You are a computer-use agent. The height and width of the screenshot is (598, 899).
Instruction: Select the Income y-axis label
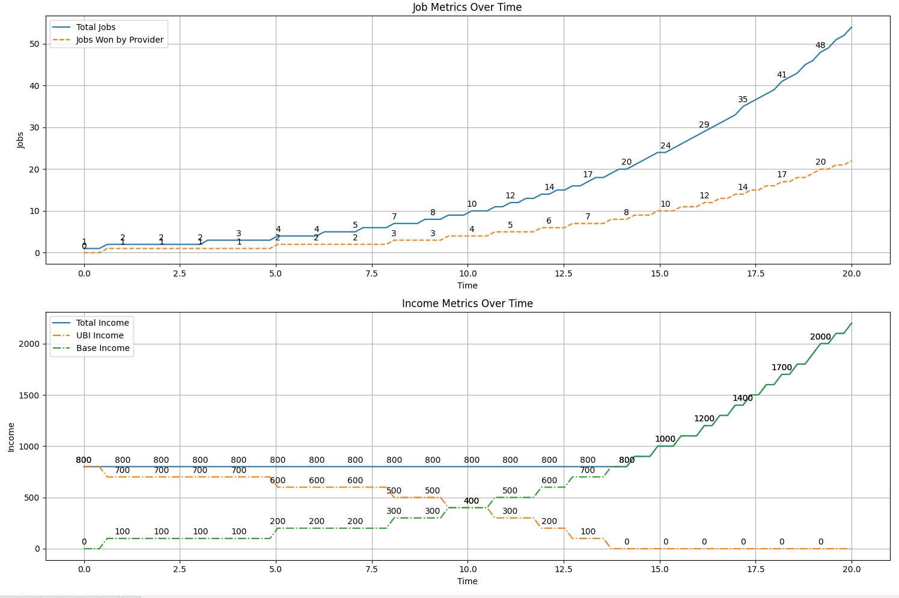(11, 437)
